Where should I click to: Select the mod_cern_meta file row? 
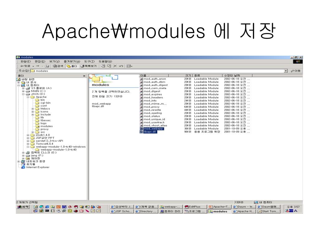coord(195,88)
